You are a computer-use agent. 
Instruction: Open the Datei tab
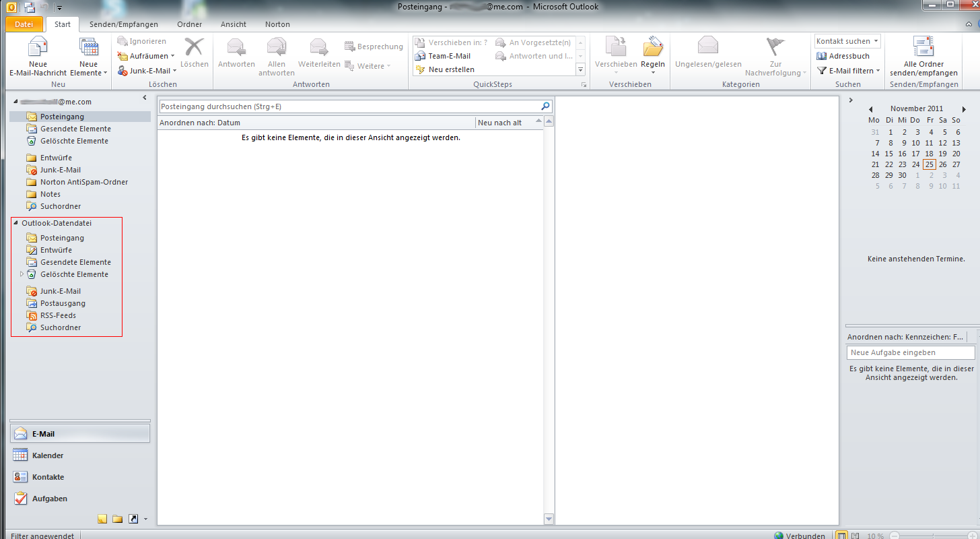pyautogui.click(x=24, y=24)
